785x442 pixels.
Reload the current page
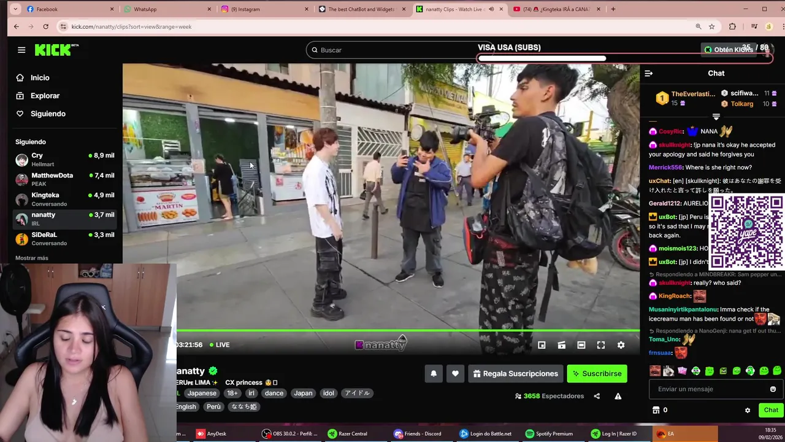pos(45,26)
